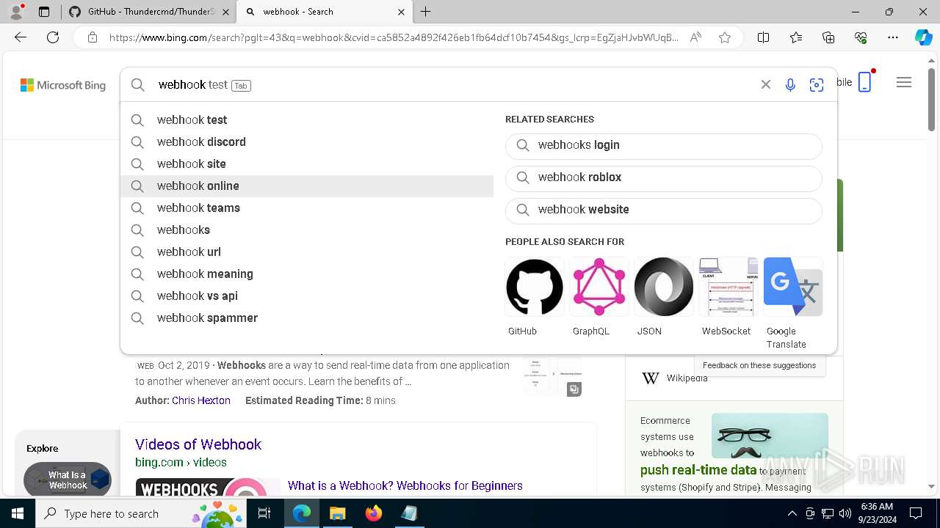This screenshot has width=940, height=528.
Task: Open visual search camera icon
Action: tap(817, 85)
